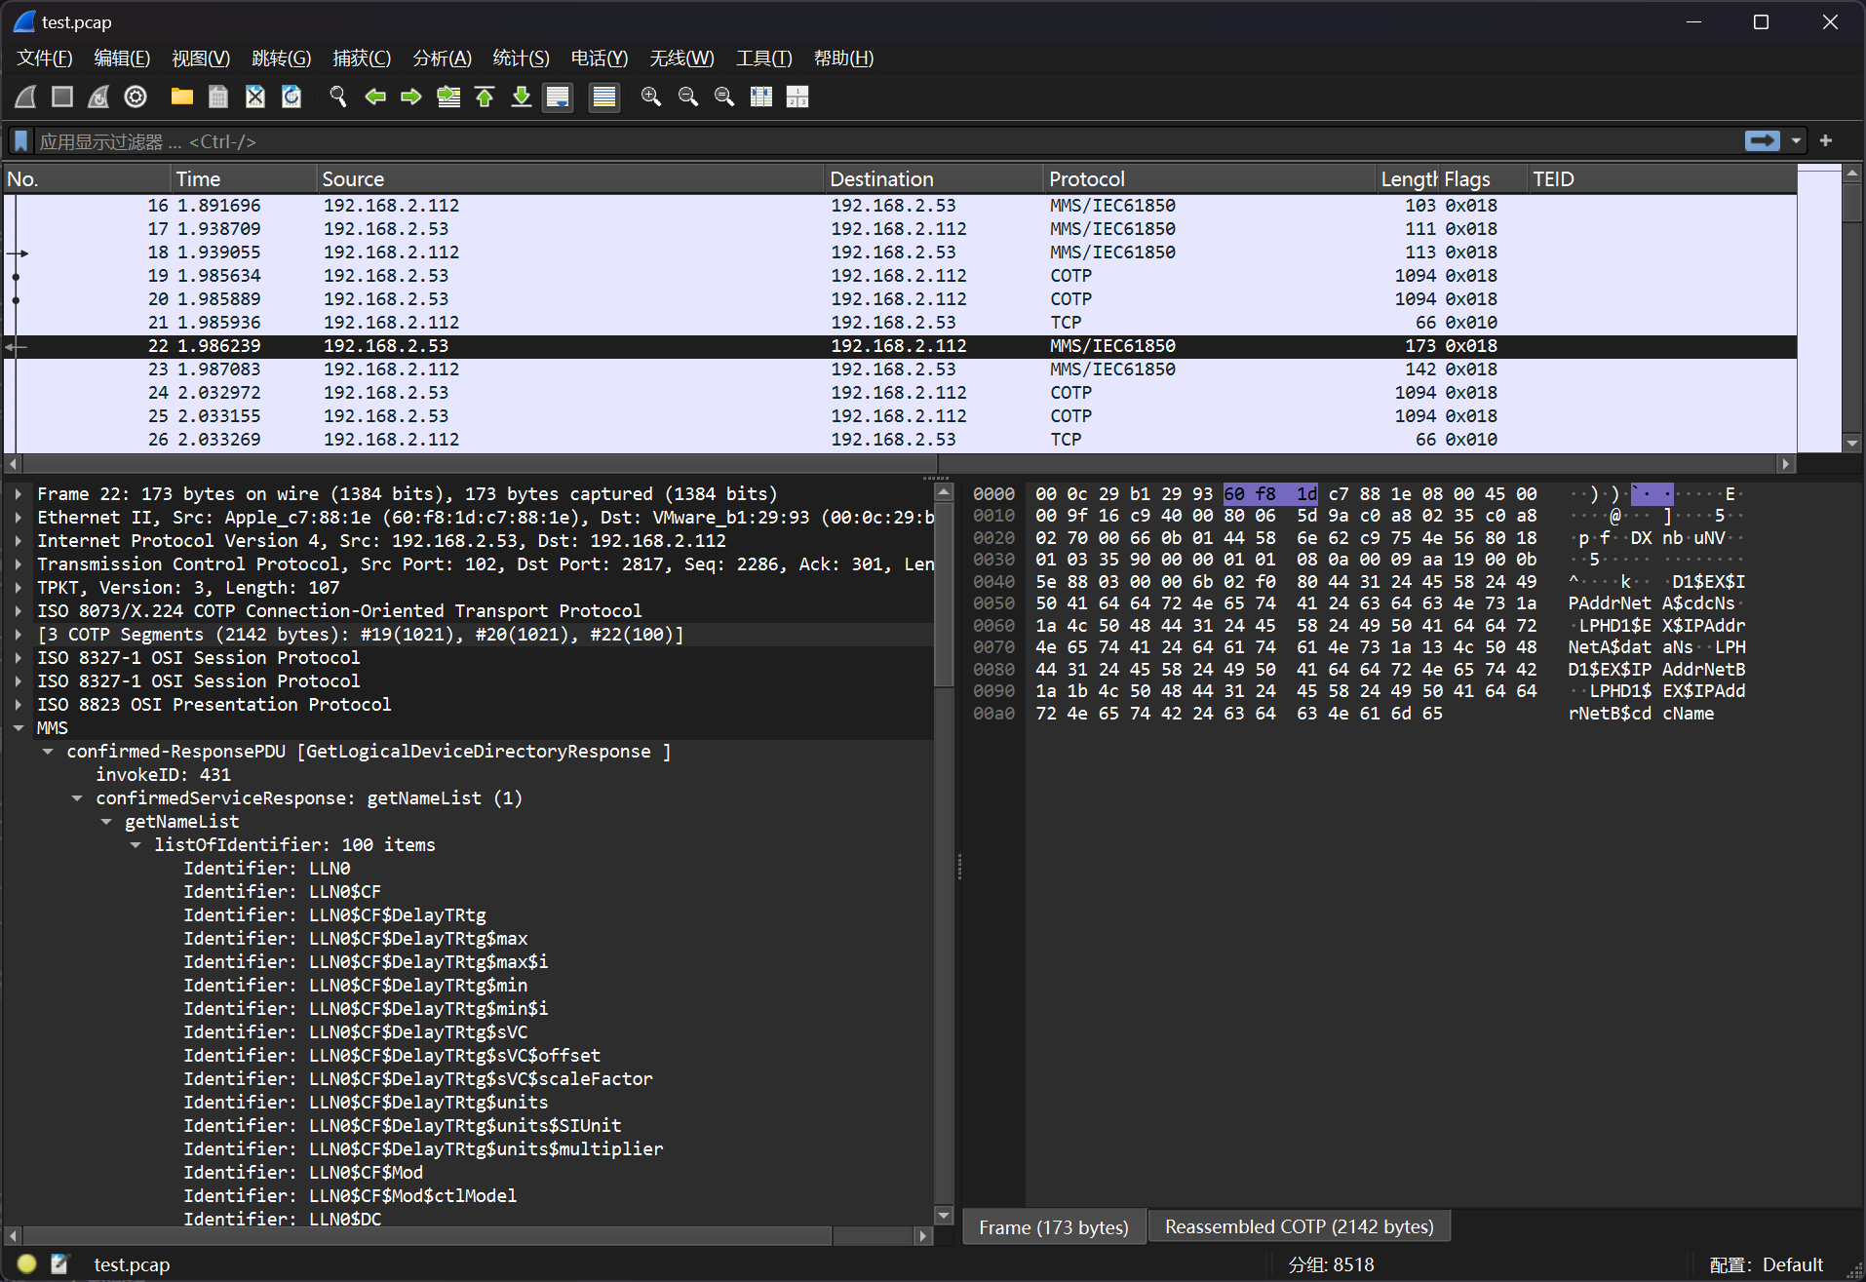The image size is (1866, 1282).
Task: Collapse the MMS tree node
Action: tap(19, 728)
